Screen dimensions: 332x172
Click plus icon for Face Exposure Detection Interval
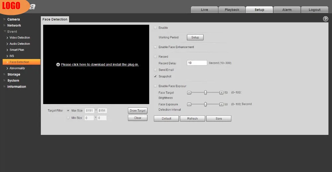pos(221,104)
